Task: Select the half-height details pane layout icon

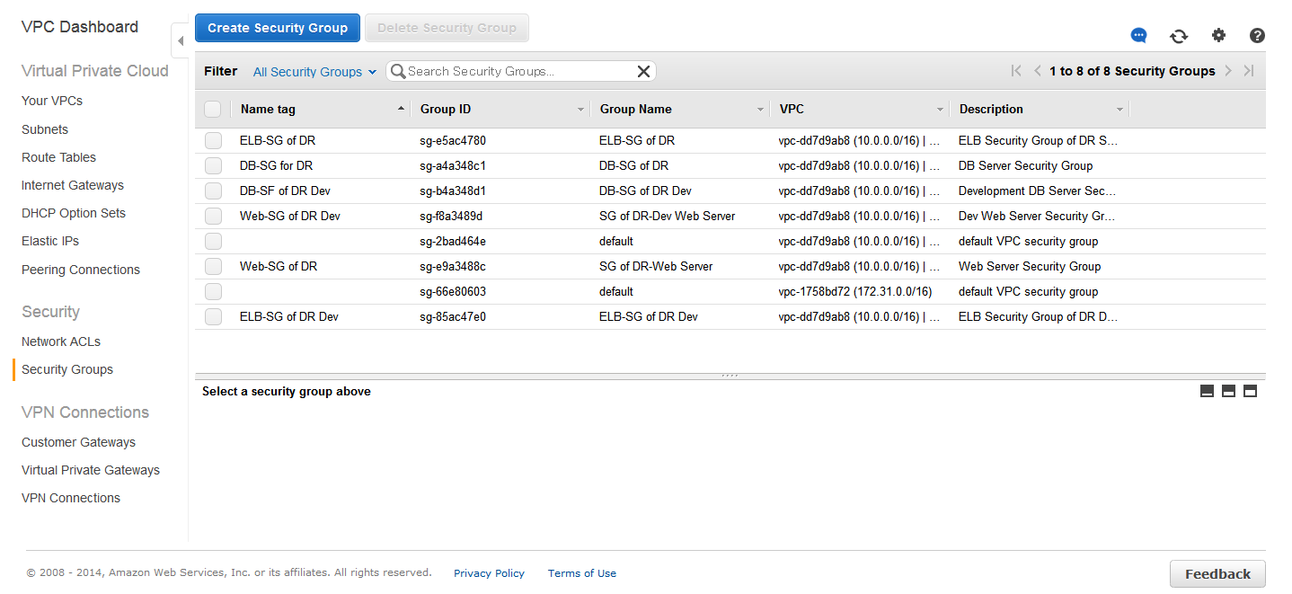Action: [1228, 391]
